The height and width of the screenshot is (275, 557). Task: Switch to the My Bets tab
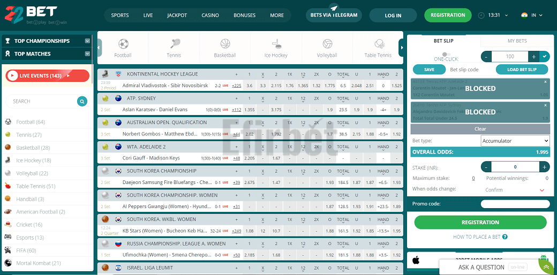(517, 41)
